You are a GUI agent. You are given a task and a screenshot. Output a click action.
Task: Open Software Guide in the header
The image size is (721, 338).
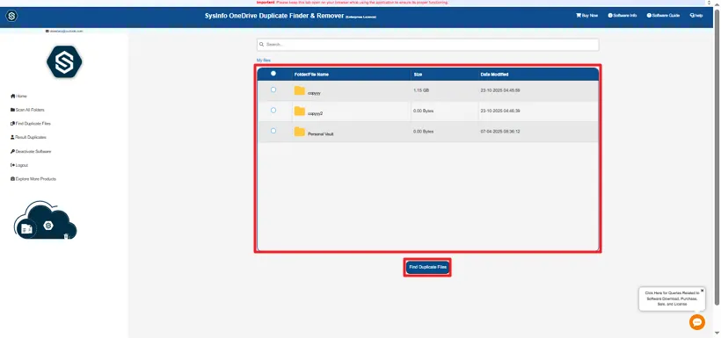point(663,15)
